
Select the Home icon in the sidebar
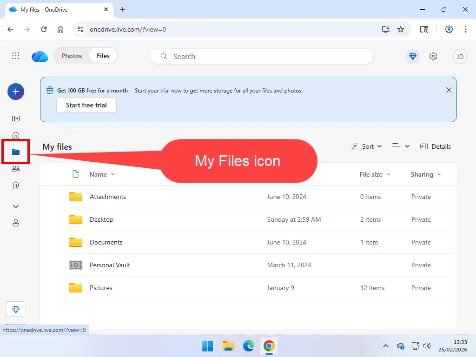(15, 135)
